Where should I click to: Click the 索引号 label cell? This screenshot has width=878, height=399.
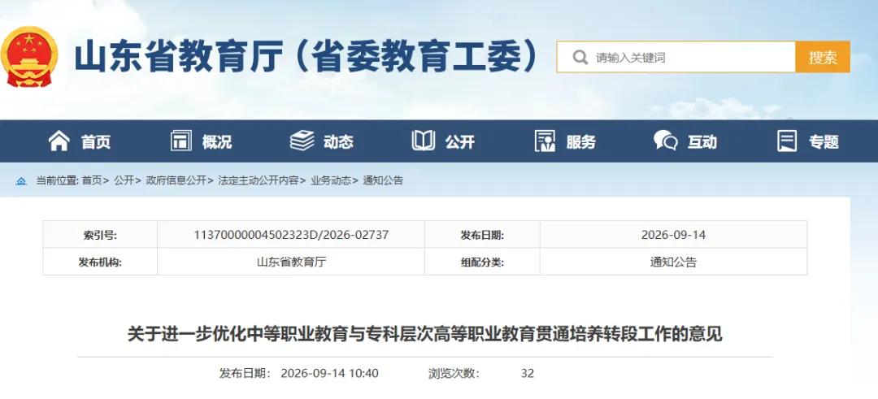click(x=100, y=235)
